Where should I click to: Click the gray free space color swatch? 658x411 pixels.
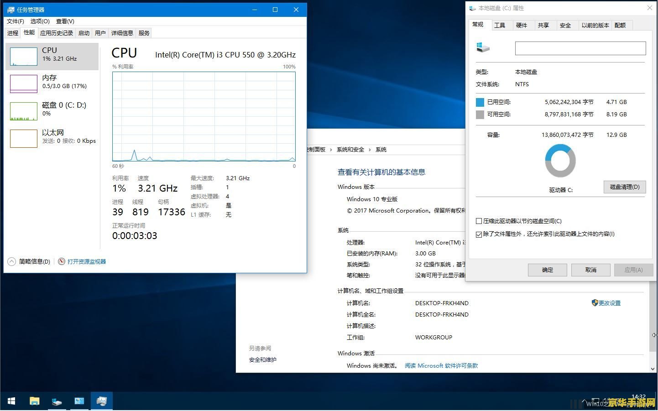pos(480,114)
